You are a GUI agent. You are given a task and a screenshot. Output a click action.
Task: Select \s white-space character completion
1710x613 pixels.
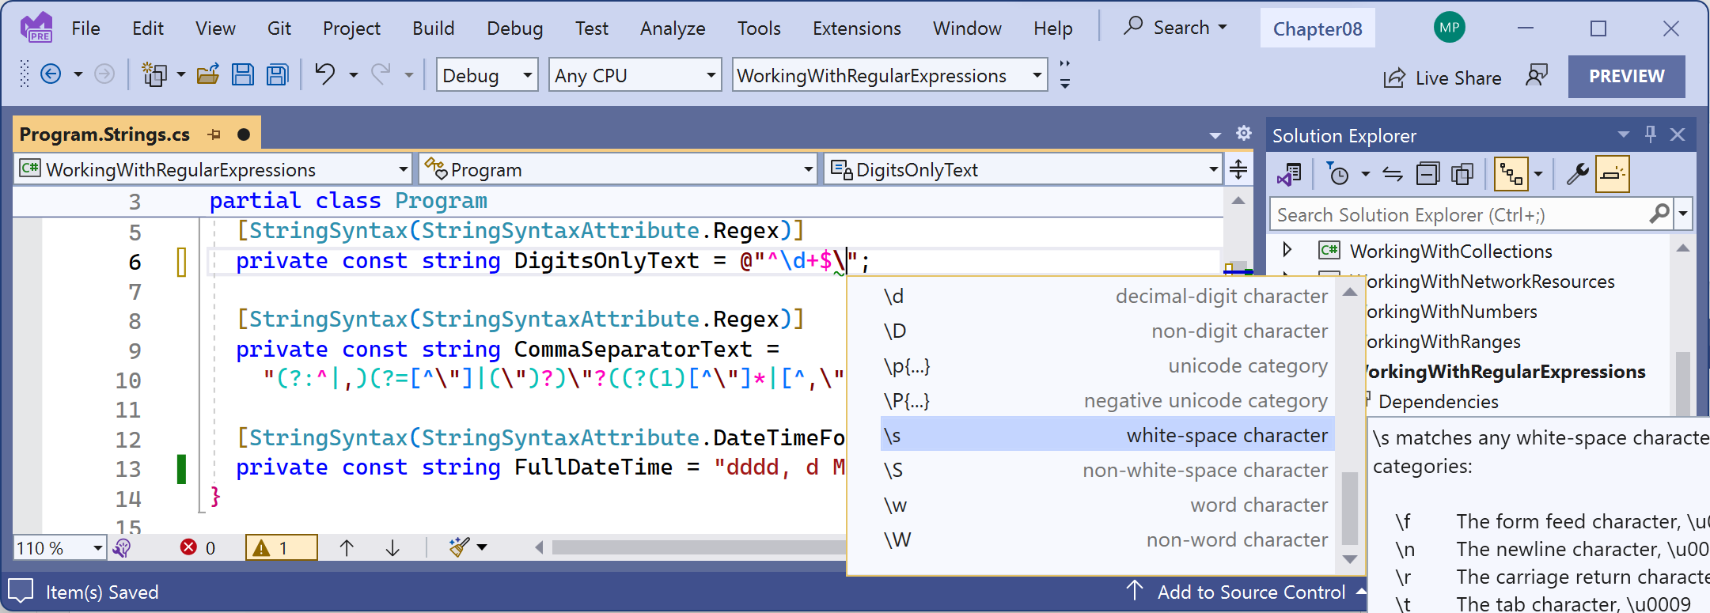(x=1107, y=435)
